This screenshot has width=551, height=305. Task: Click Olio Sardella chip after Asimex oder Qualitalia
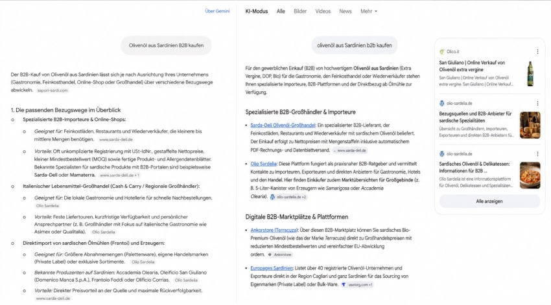pos(103,232)
